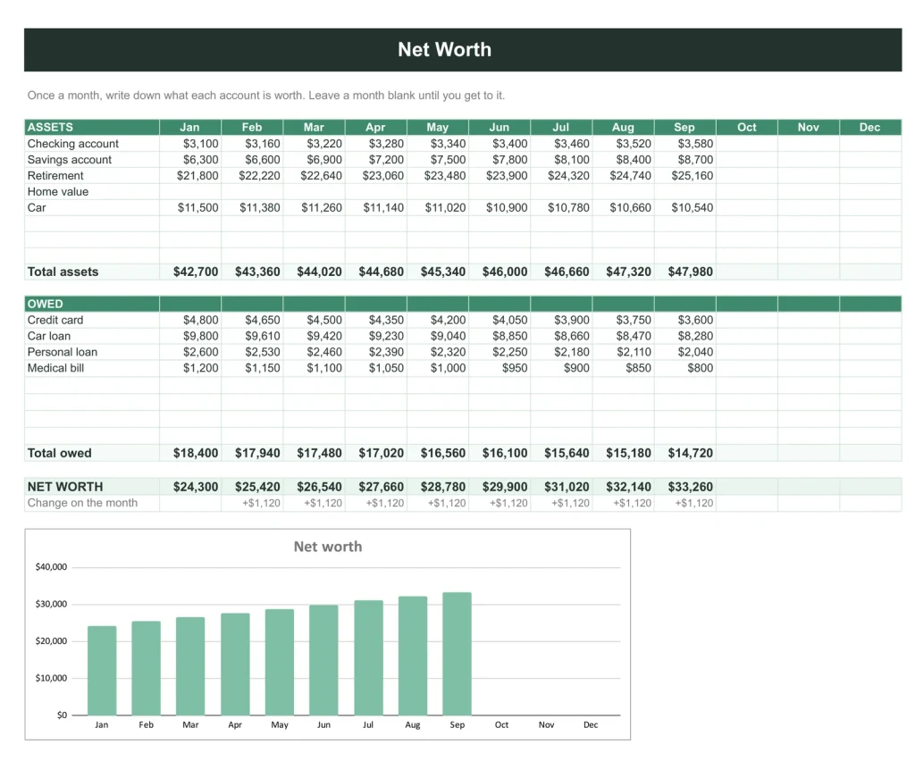The image size is (915, 761).
Task: Click the Net worth chart title
Action: click(328, 547)
